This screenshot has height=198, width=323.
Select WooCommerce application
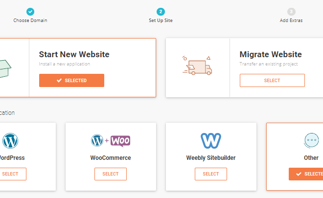[111, 174]
